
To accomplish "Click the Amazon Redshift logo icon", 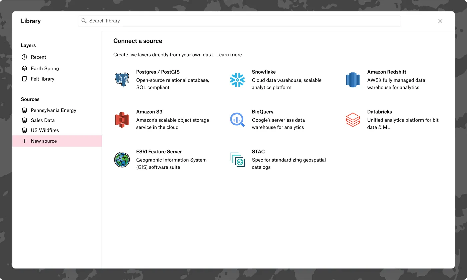I will 353,80.
